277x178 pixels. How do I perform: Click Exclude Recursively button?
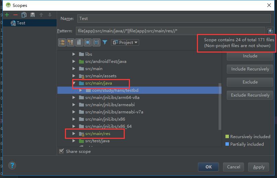(250, 95)
